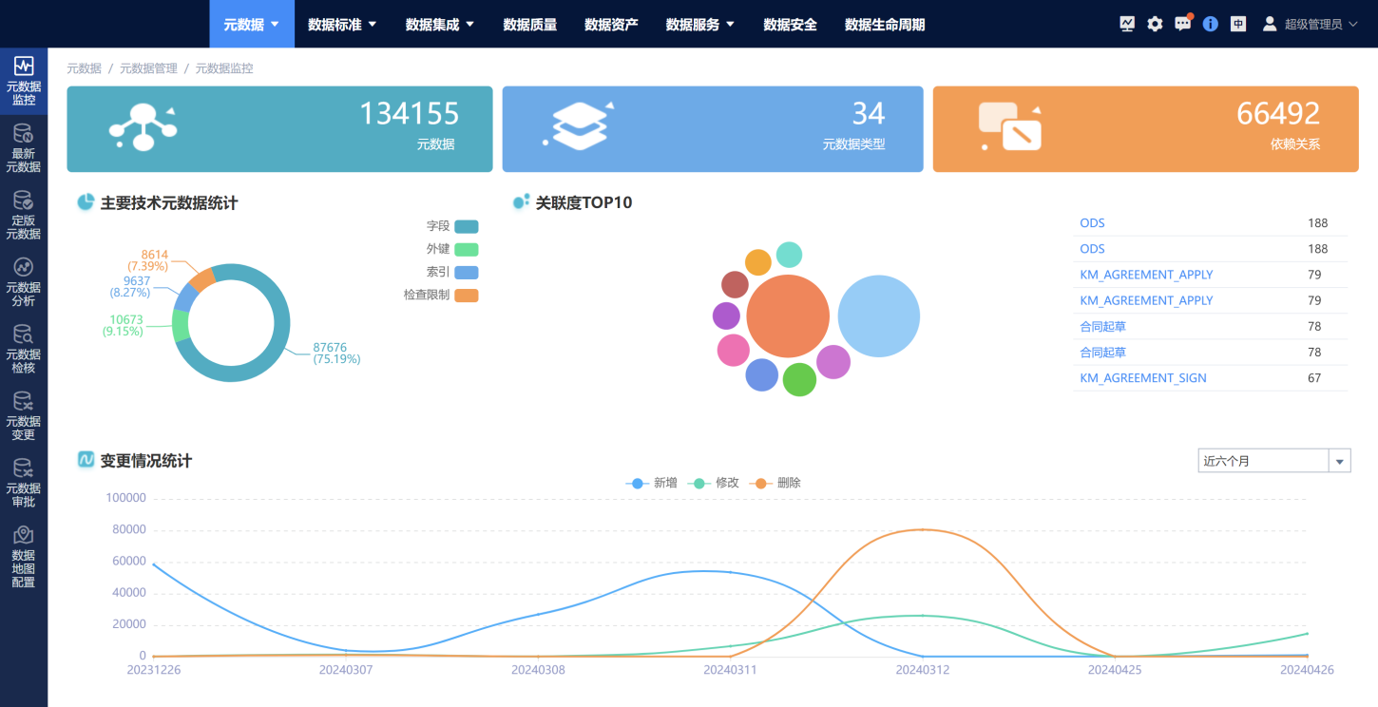Open the messages notification icon
The height and width of the screenshot is (707, 1378).
pyautogui.click(x=1182, y=24)
